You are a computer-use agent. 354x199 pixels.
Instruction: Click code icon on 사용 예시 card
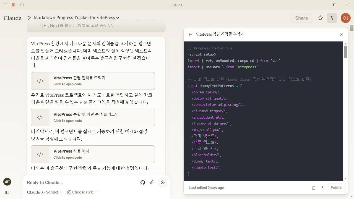point(40,154)
